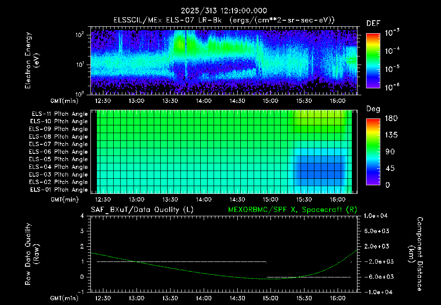
Task: Click GMT(min) label under the data quality plot
Action: point(65,298)
